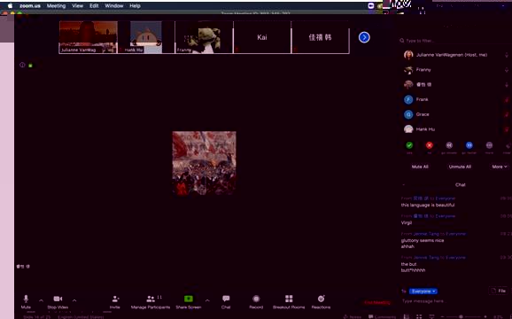Open Breakout Rooms icon

point(289,299)
